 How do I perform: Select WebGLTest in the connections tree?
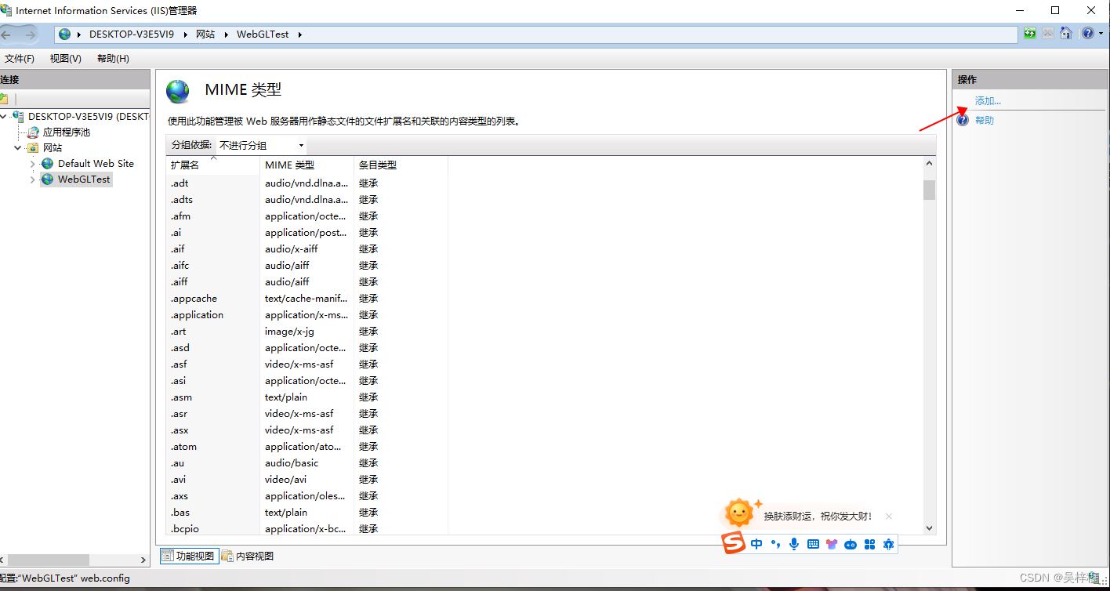click(84, 179)
